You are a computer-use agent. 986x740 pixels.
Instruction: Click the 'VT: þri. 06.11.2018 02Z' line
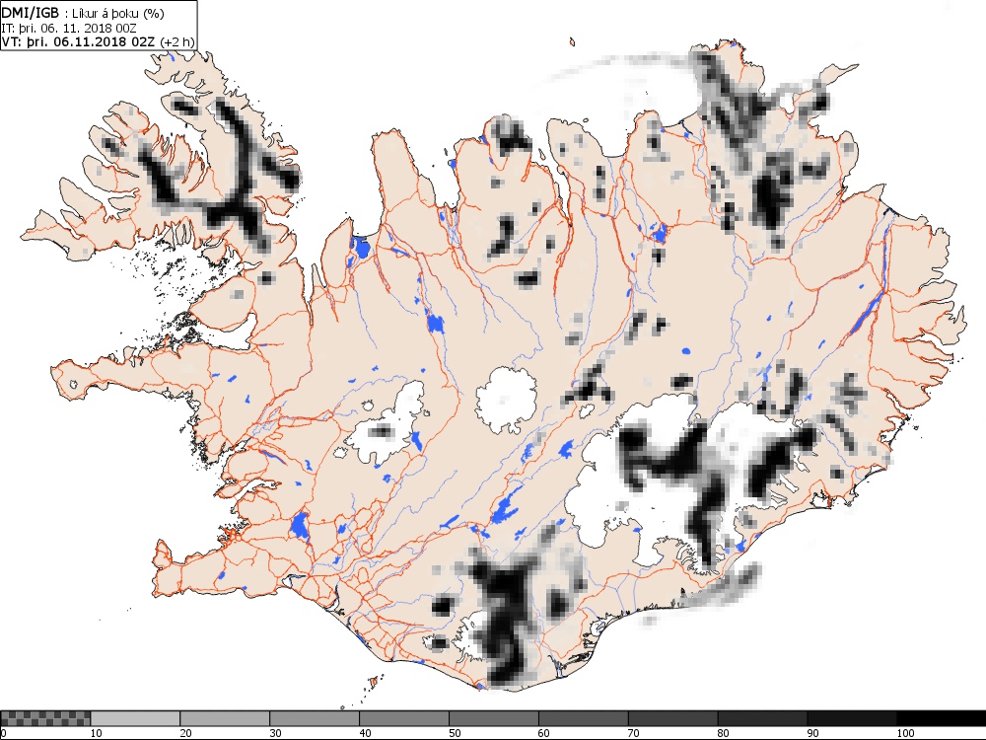coord(80,42)
